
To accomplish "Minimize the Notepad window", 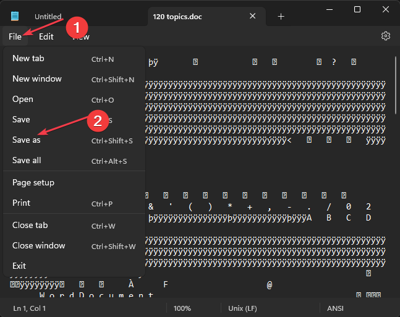I will click(328, 9).
